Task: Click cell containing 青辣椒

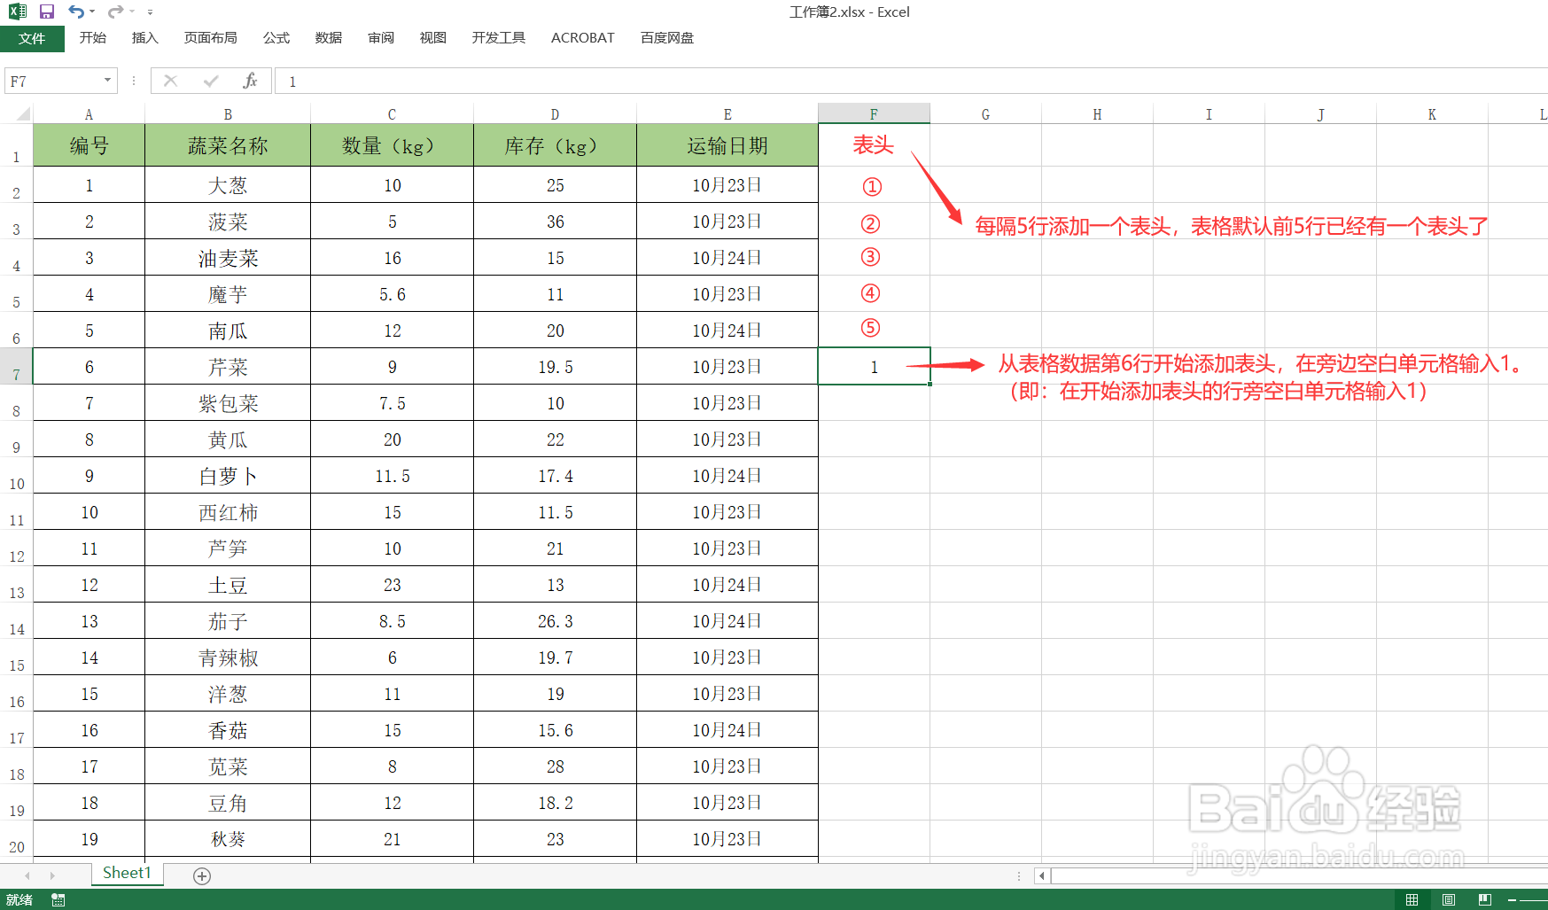Action: point(228,657)
